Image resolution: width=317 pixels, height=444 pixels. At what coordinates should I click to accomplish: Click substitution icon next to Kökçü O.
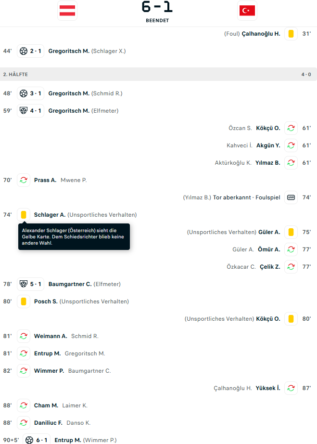click(291, 128)
